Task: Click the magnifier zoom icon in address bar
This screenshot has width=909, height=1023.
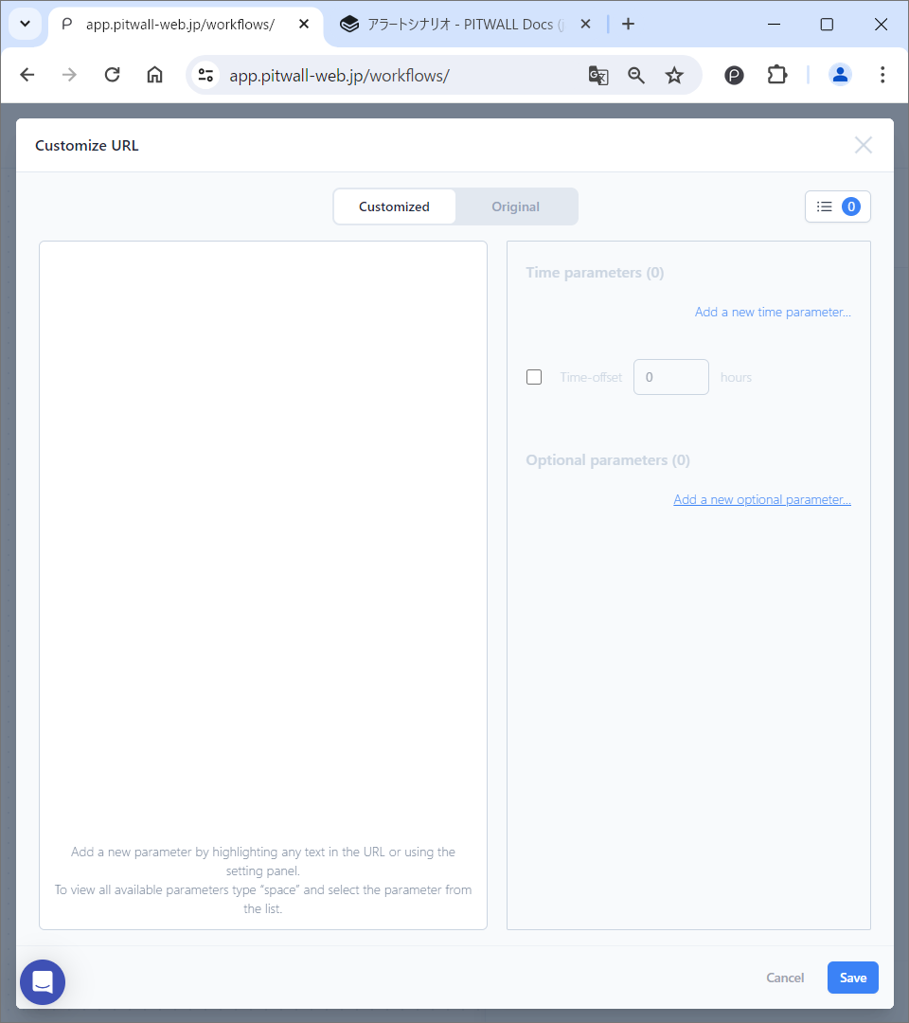Action: click(635, 75)
